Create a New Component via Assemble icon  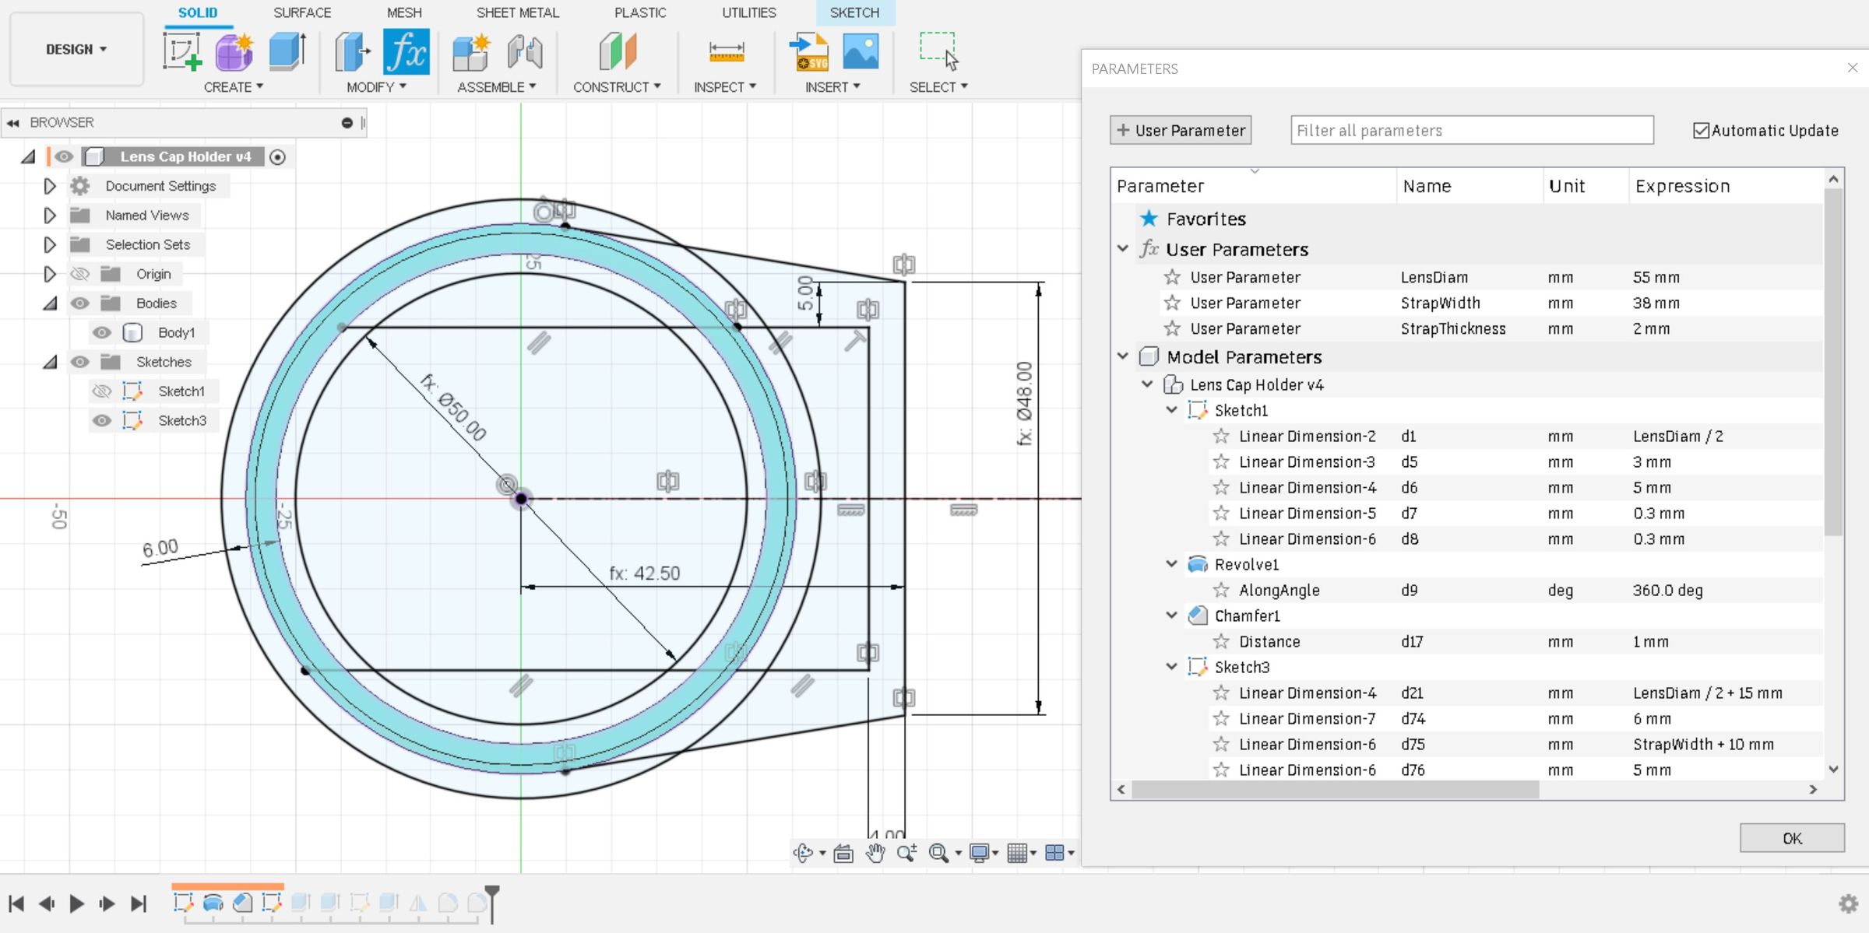(469, 51)
